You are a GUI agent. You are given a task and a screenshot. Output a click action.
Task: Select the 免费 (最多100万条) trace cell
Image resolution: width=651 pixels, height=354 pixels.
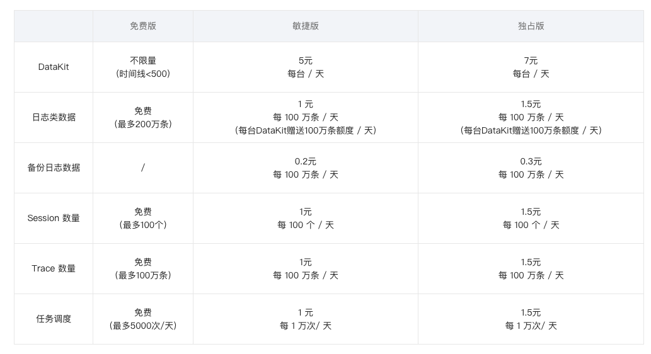pyautogui.click(x=143, y=268)
